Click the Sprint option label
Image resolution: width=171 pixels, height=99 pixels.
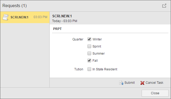pos(97,46)
